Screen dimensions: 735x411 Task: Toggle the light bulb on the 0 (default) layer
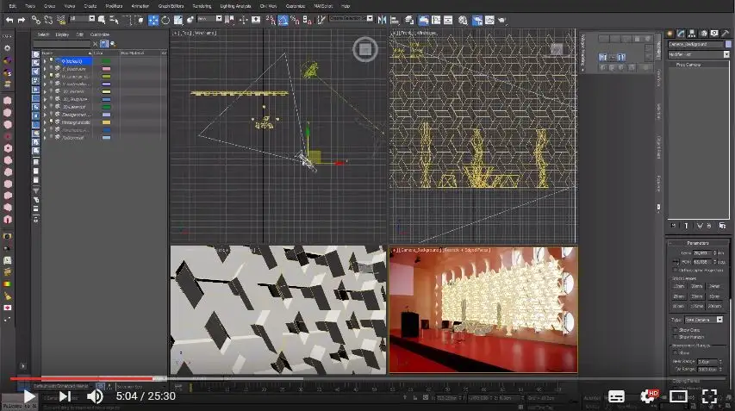tap(52, 61)
